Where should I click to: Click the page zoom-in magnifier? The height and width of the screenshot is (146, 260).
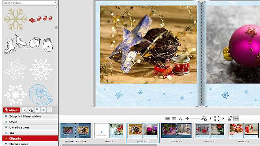(204, 118)
